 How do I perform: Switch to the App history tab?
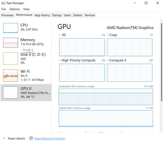click(42, 15)
